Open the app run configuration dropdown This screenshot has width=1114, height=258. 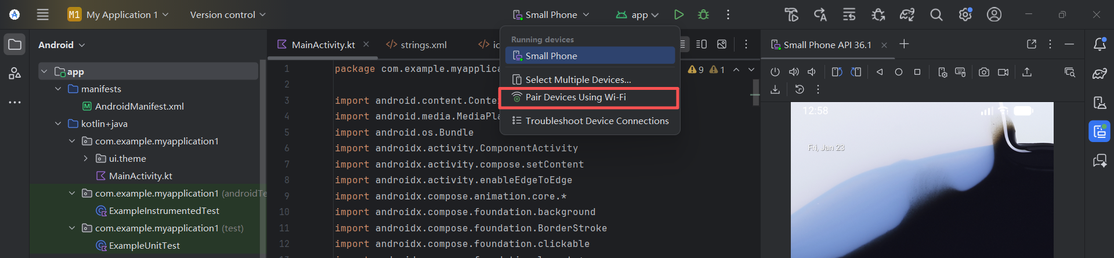tap(638, 14)
